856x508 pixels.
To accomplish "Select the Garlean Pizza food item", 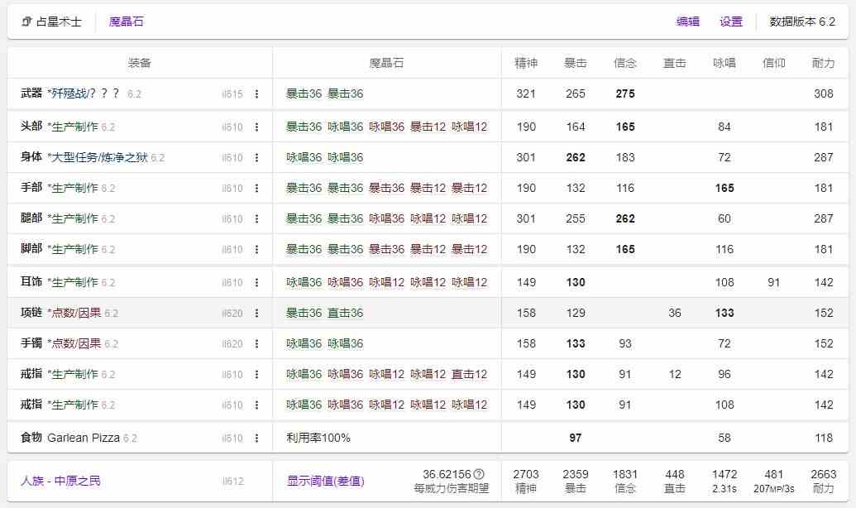I will (84, 438).
